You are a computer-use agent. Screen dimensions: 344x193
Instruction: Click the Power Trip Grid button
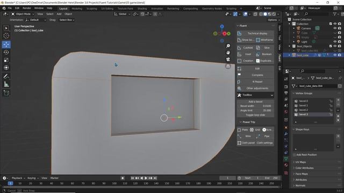click(x=255, y=130)
